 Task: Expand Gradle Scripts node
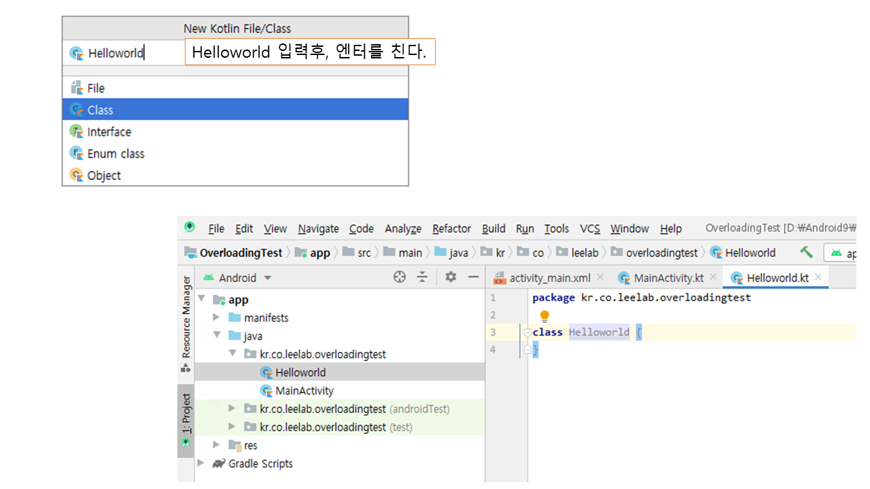coord(201,463)
